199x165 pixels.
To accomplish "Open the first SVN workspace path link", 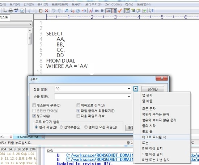I will pyautogui.click(x=99, y=155).
